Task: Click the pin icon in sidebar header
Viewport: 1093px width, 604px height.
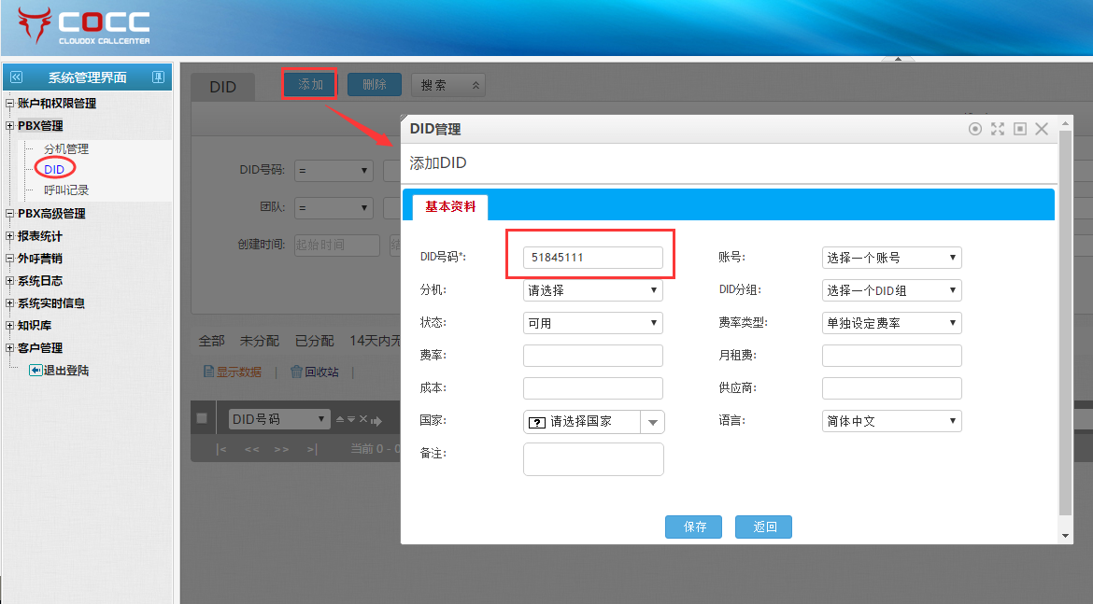Action: [158, 77]
